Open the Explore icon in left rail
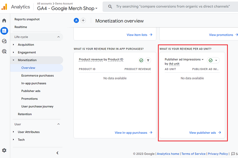The height and width of the screenshot is (158, 238). point(4,41)
